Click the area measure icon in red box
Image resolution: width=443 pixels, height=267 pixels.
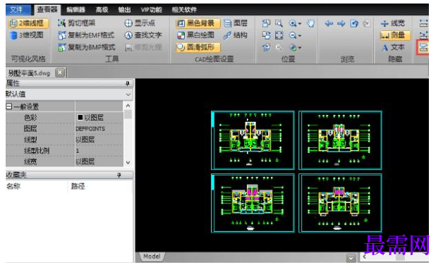click(x=423, y=47)
